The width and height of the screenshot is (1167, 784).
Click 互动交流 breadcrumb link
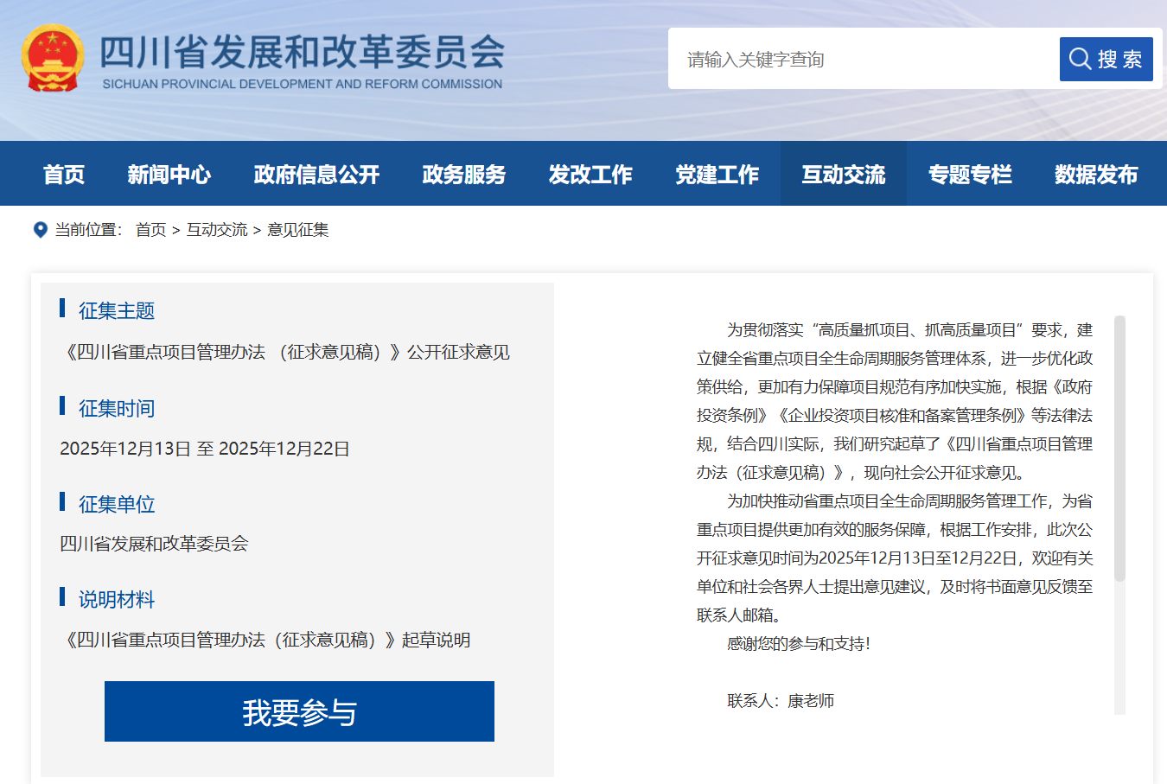(217, 230)
